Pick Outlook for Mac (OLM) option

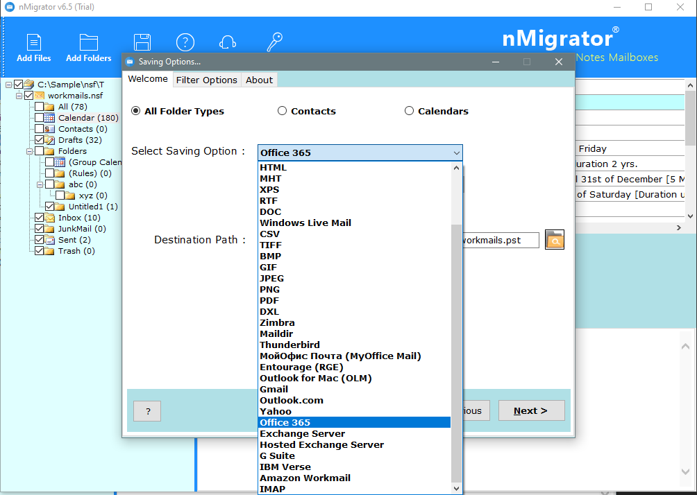(x=354, y=379)
